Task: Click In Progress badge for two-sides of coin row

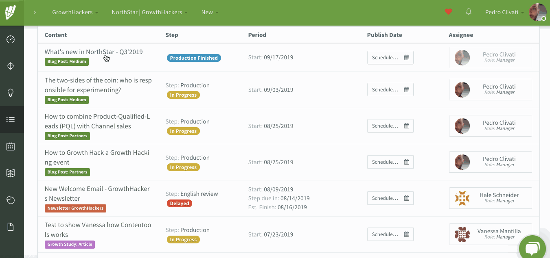Action: point(183,95)
